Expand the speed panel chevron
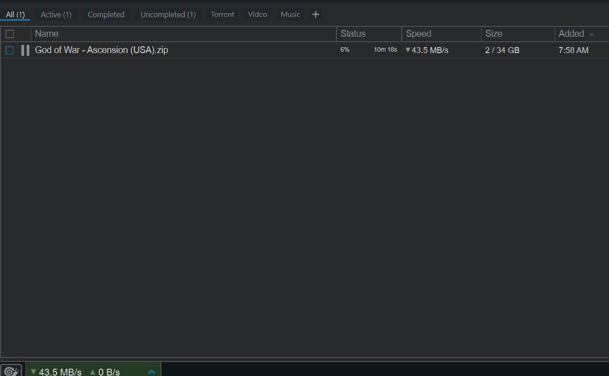Screen dimensions: 609x376 point(151,372)
